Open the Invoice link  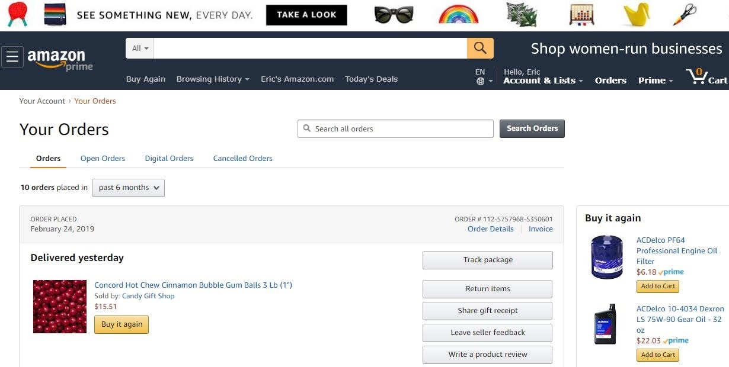coord(541,229)
